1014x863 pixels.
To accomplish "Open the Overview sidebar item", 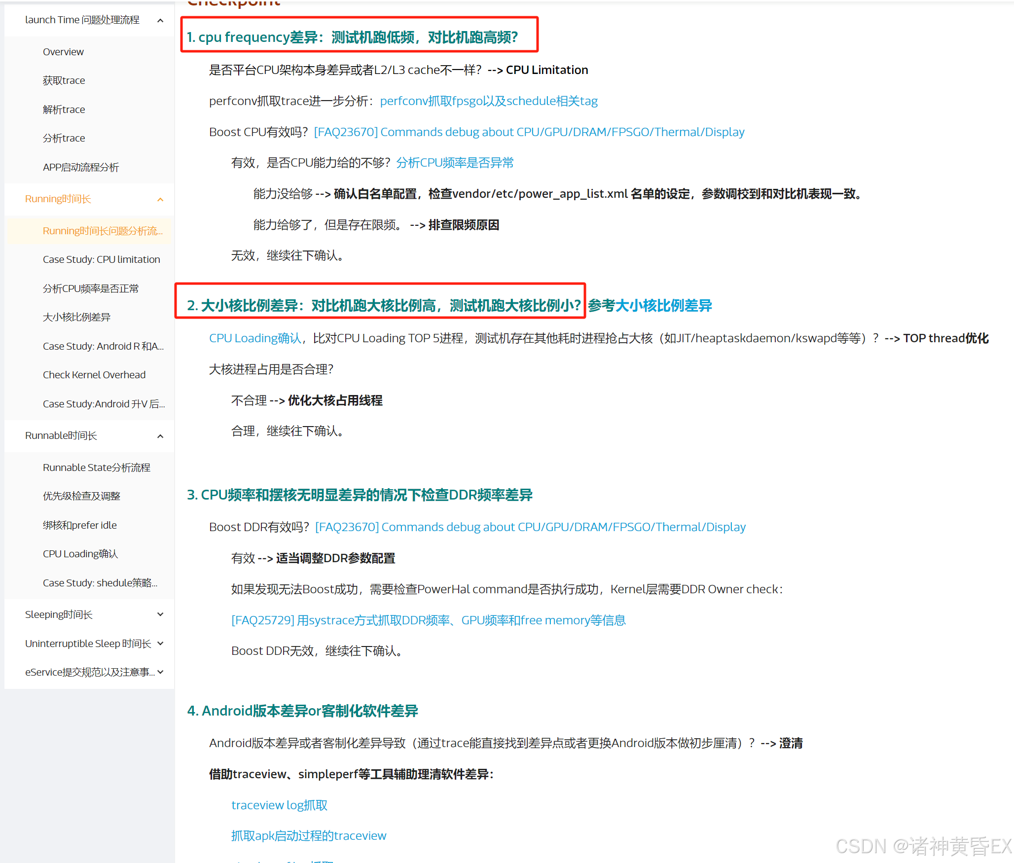I will pyautogui.click(x=63, y=52).
